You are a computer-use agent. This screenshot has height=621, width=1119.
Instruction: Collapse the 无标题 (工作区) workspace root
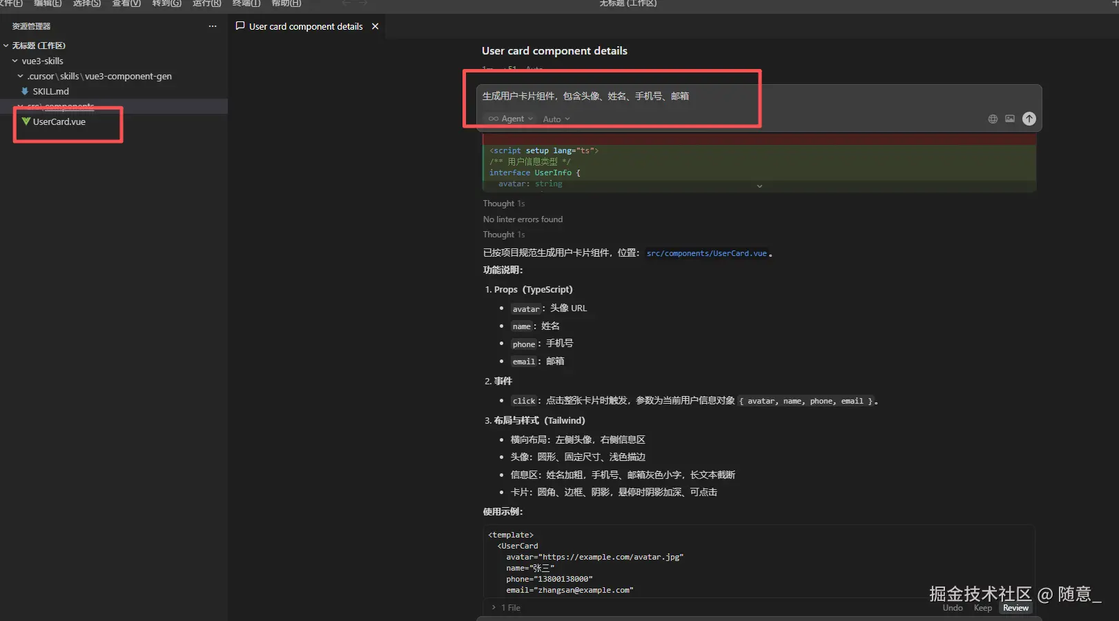tap(6, 46)
